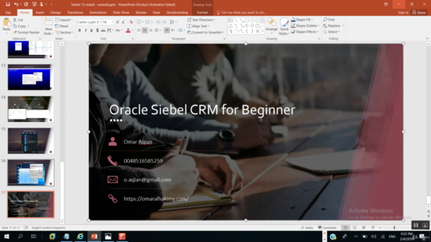Image resolution: width=431 pixels, height=242 pixels.
Task: Start presentation from beginning icon
Action: tap(34, 5)
